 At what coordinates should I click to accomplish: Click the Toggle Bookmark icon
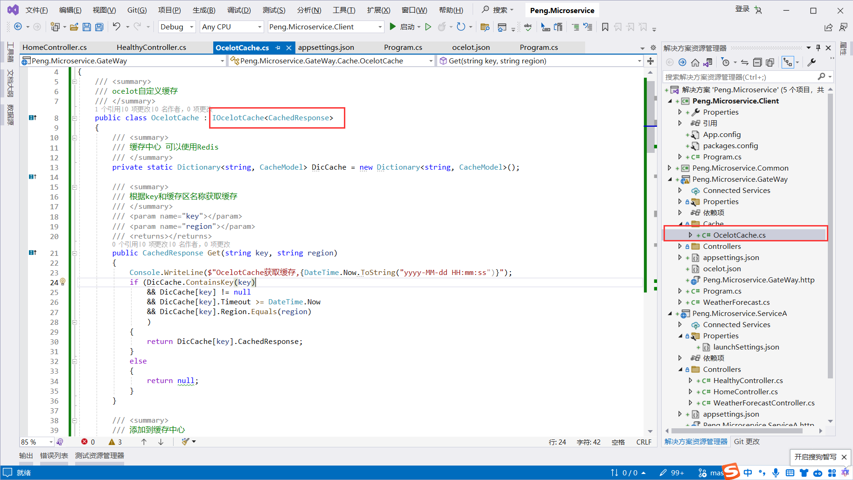coord(605,27)
